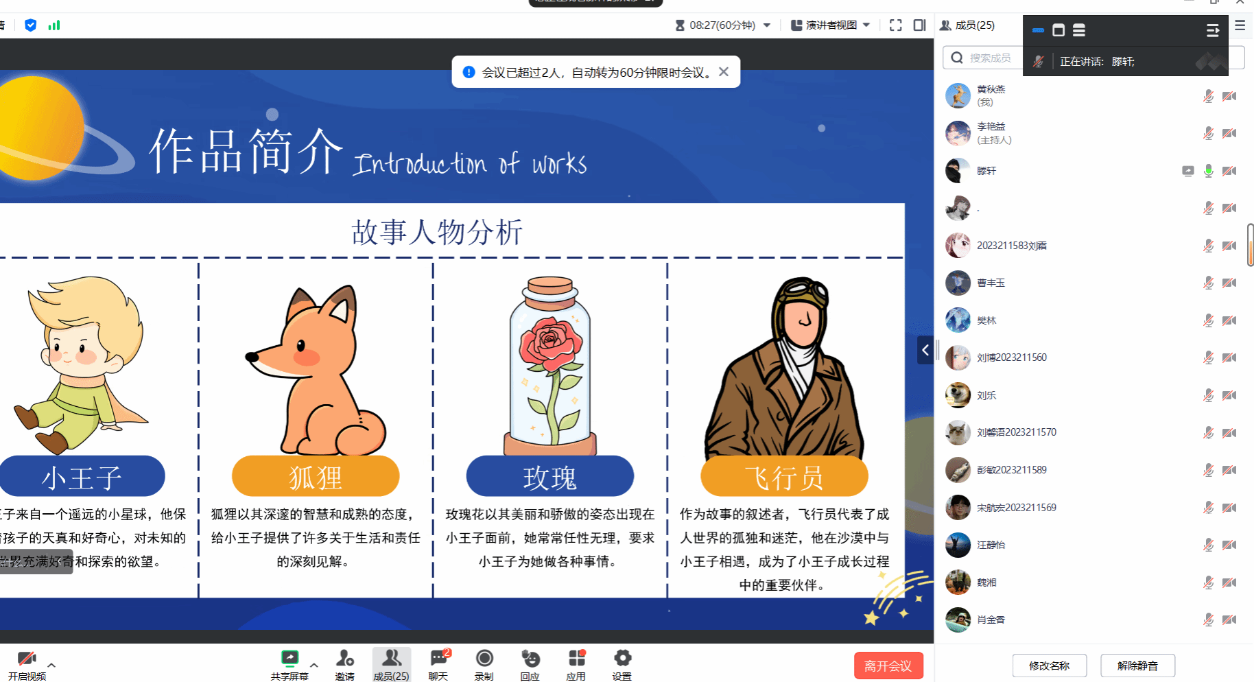Start recording with the 录制 icon

coord(484,659)
